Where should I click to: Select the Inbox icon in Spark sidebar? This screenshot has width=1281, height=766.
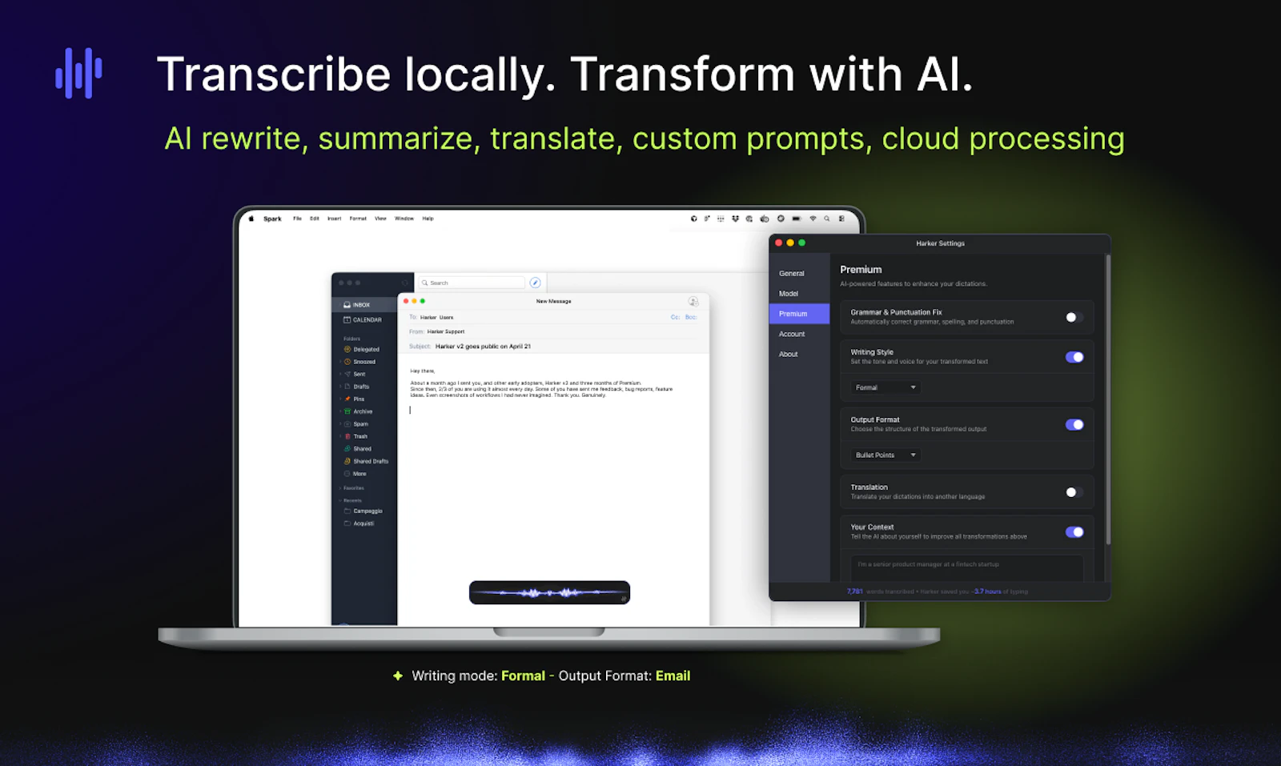point(347,304)
